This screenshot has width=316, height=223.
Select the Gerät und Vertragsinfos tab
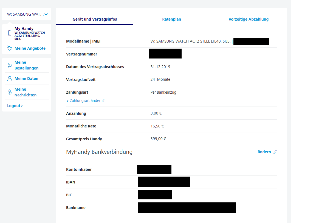tap(95, 19)
